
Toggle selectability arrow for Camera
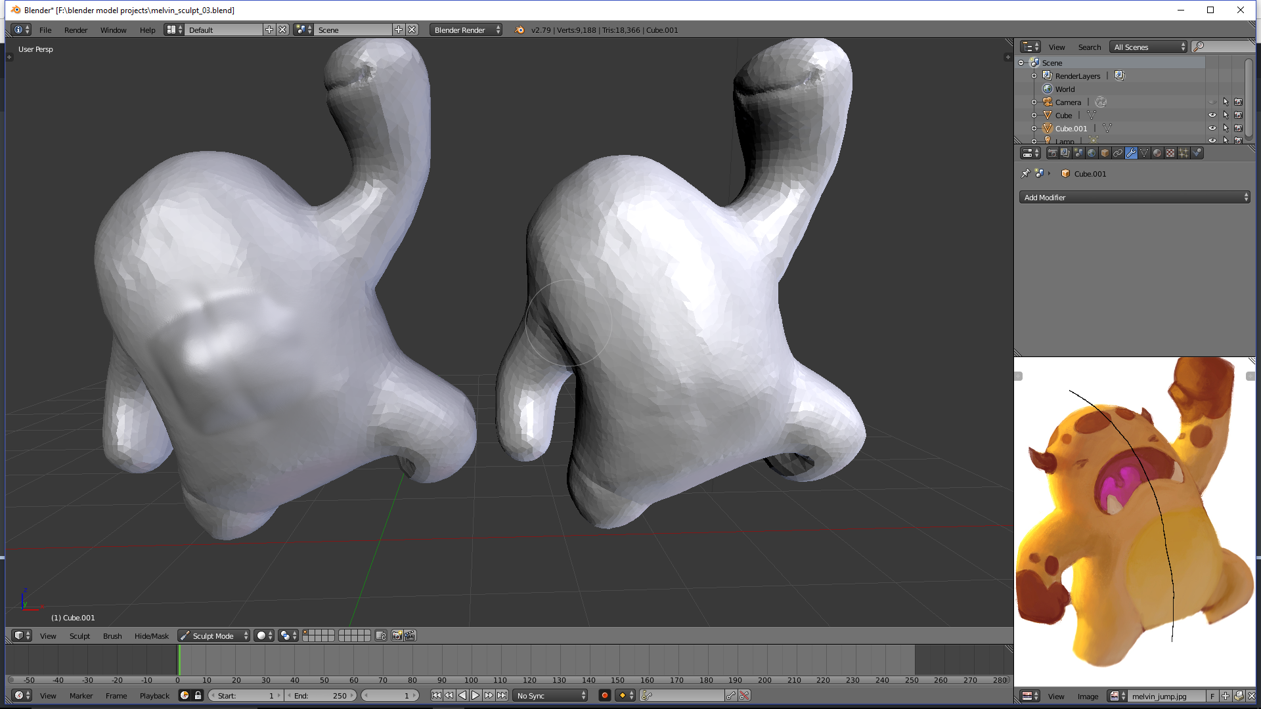(x=1226, y=102)
